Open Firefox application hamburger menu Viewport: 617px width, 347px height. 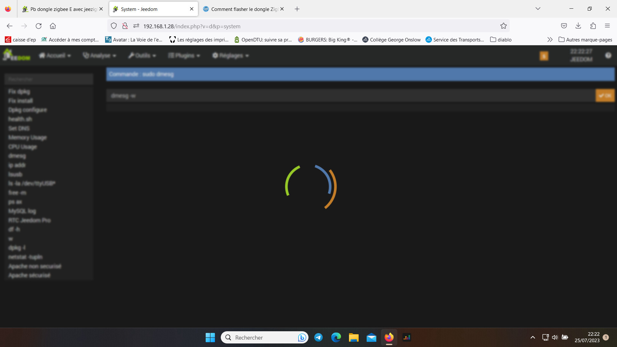(607, 26)
